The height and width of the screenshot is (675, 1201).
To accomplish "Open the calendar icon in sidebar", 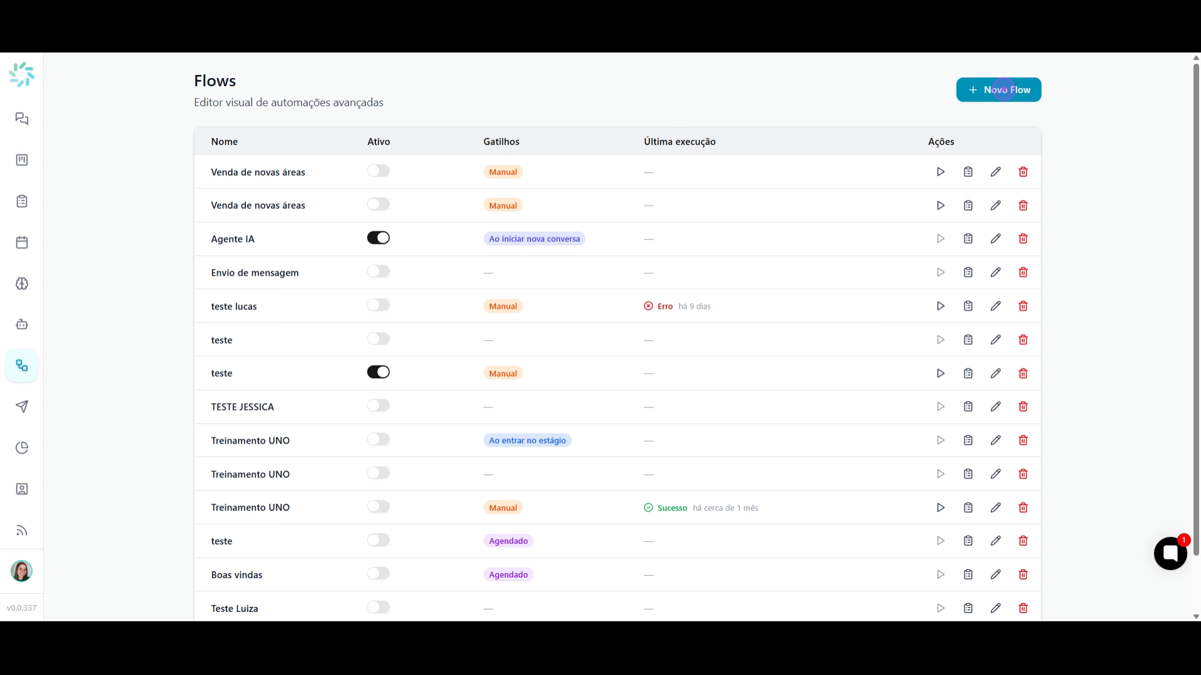I will [22, 242].
